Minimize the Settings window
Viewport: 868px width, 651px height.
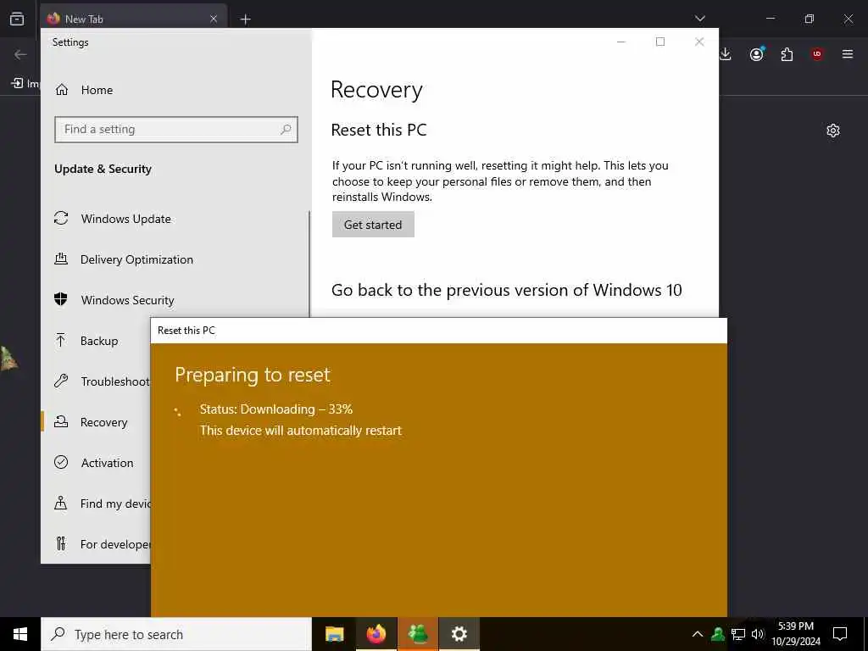[621, 42]
